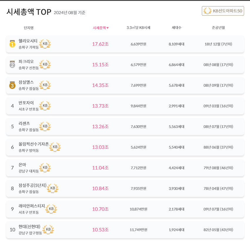Click the 세대수 column header
Image resolution: width=250 pixels, height=242 pixels.
point(177,28)
